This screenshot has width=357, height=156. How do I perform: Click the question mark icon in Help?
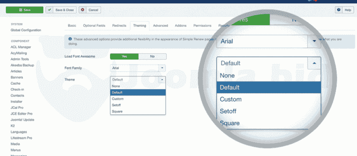coord(339,10)
